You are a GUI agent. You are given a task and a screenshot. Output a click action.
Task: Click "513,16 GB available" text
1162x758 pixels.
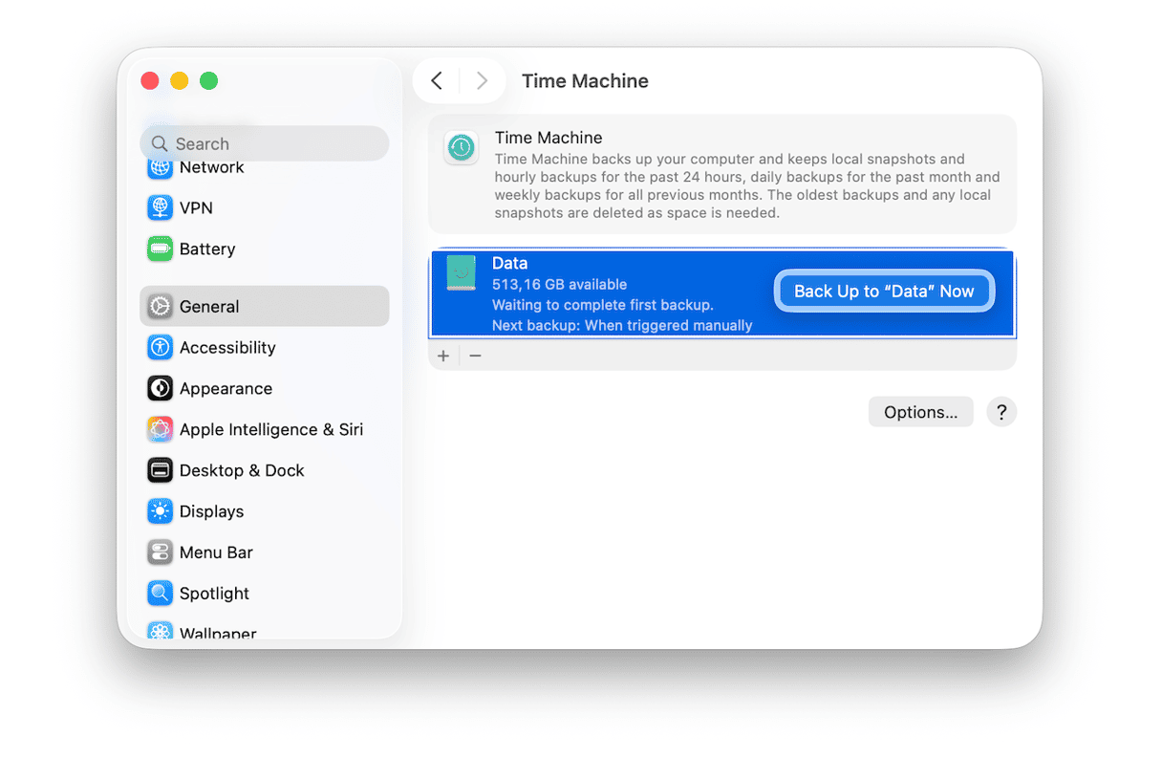click(x=559, y=285)
